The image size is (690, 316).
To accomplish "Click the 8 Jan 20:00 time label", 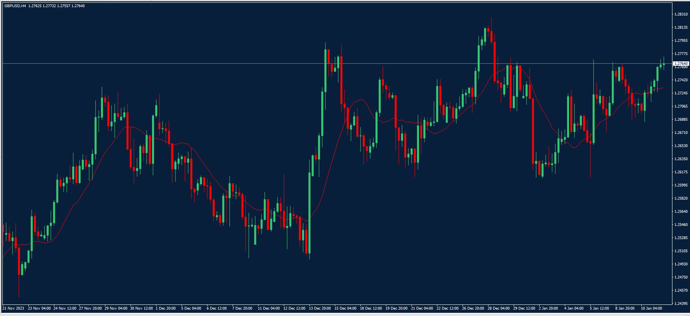I will pyautogui.click(x=625, y=308).
